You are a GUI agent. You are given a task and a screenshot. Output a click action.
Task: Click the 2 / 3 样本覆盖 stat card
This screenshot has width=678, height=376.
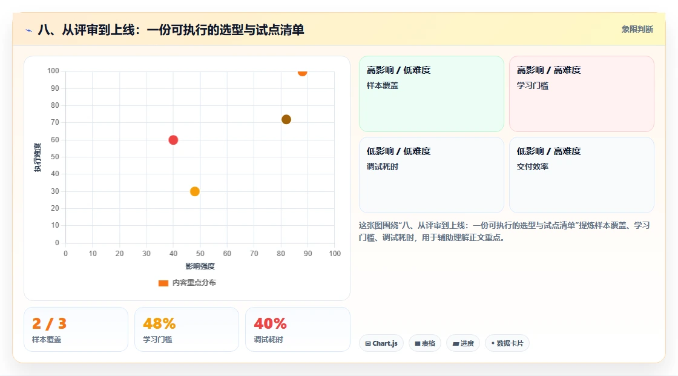pos(76,330)
